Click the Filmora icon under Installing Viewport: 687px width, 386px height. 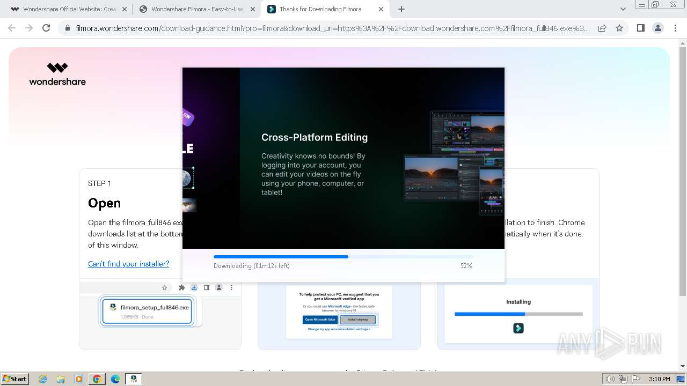518,328
